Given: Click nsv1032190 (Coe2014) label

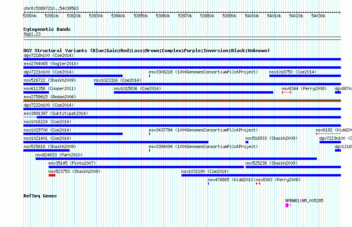Looking at the screenshot, I should [205, 171].
